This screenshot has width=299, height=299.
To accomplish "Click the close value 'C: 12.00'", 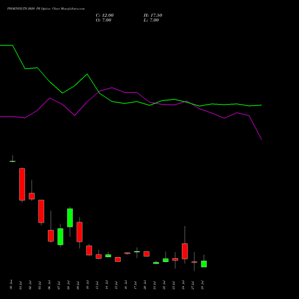I will [105, 16].
